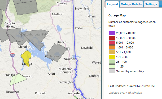Switch to the Settings tab

(x=151, y=4)
